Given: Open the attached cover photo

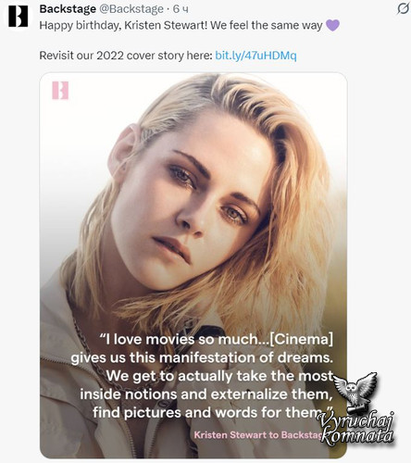Looking at the screenshot, I should pyautogui.click(x=193, y=266).
